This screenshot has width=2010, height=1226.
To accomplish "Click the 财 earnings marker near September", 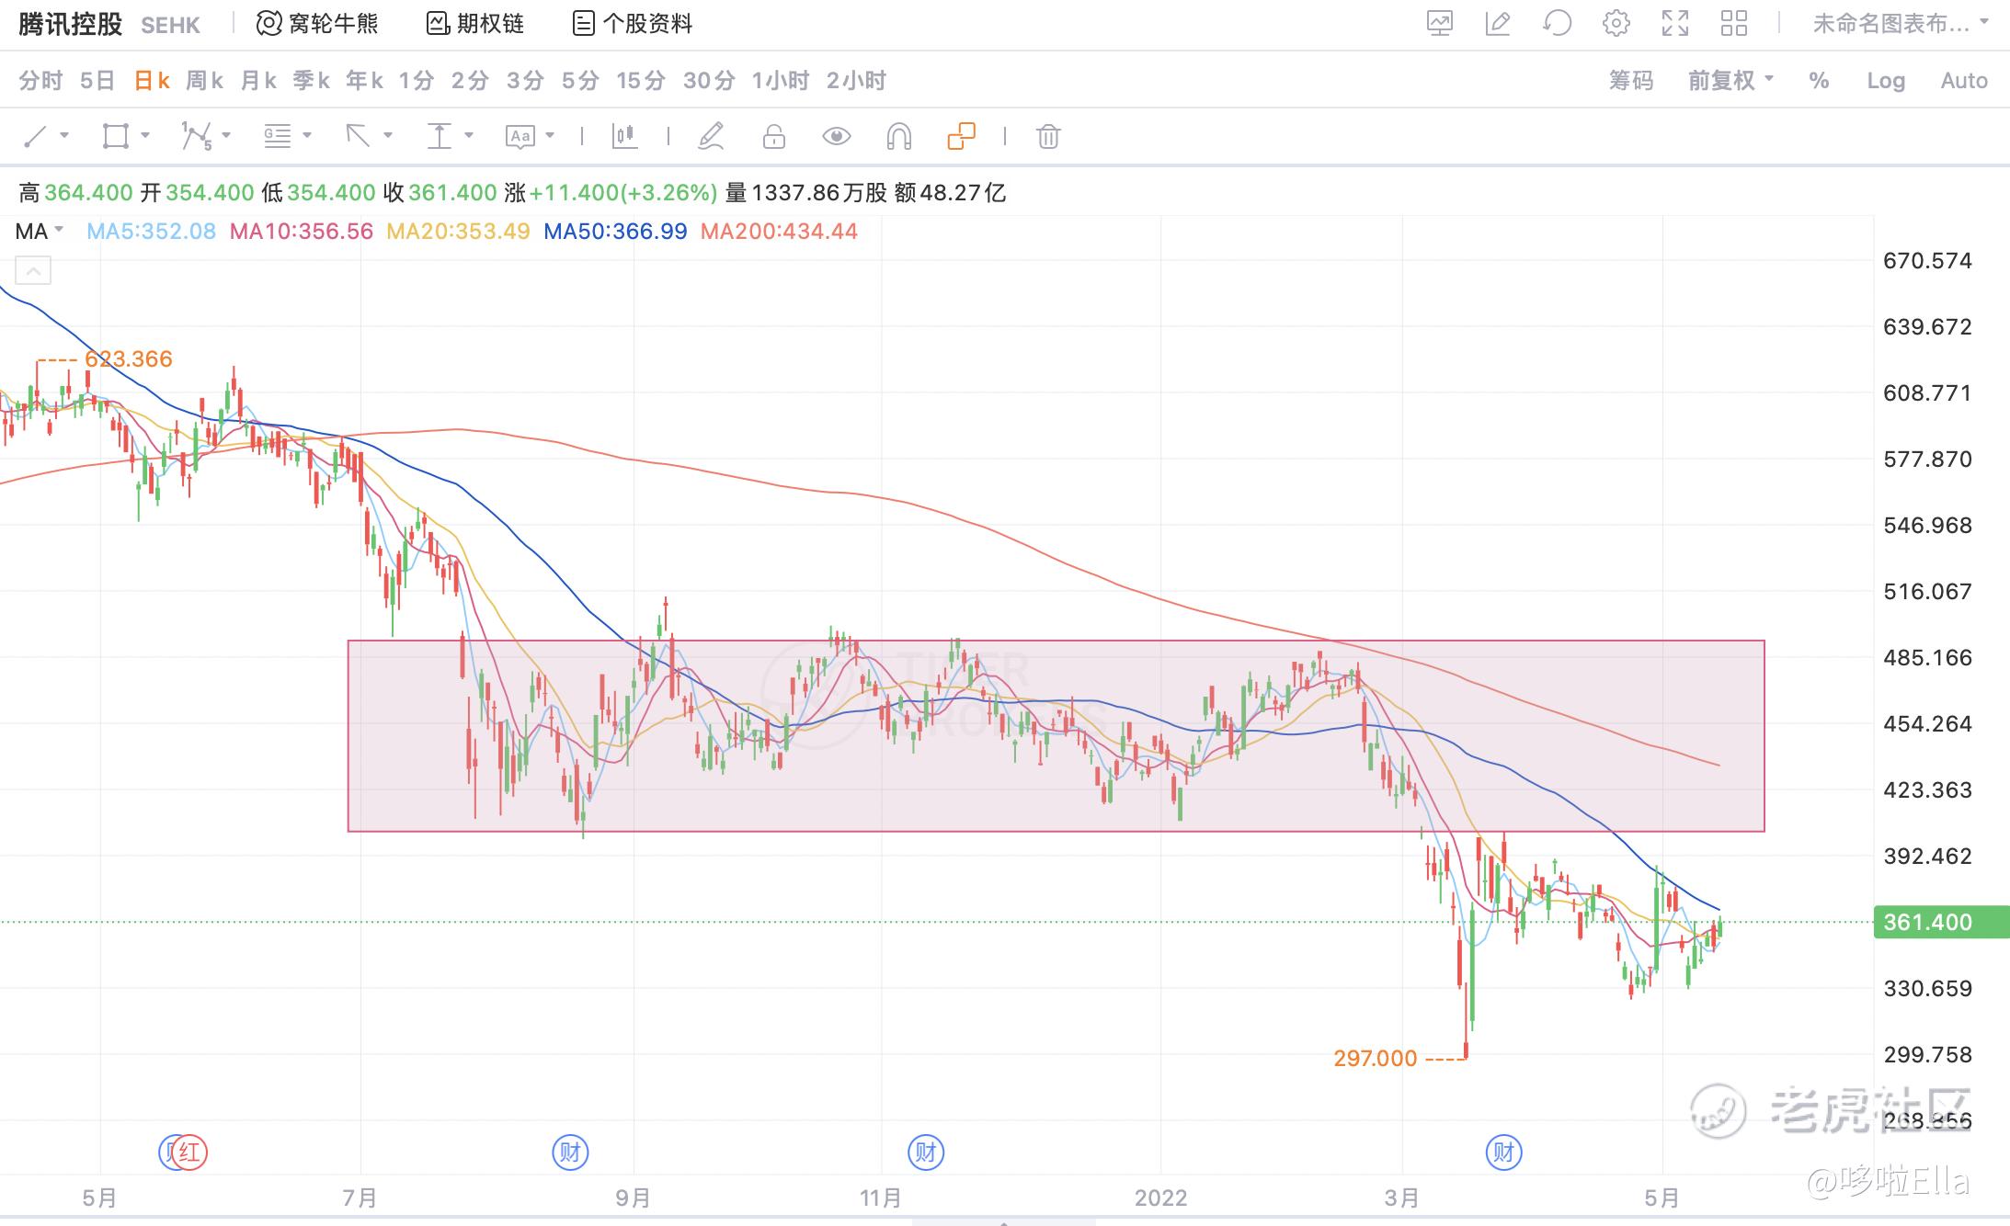I will [570, 1152].
